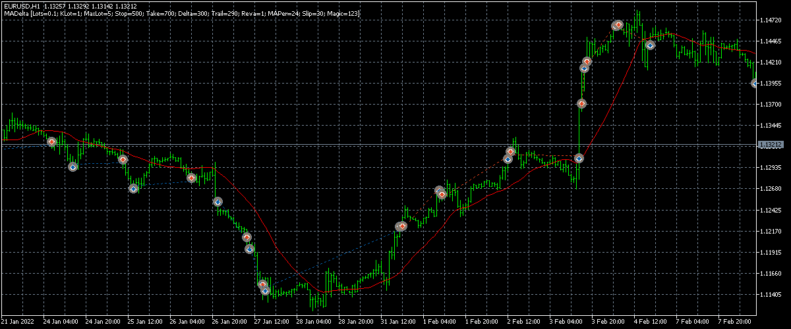The width and height of the screenshot is (791, 329).
Task: Click the blue buy arrow below 1.12935 on 24 Jan
Action: (x=73, y=167)
